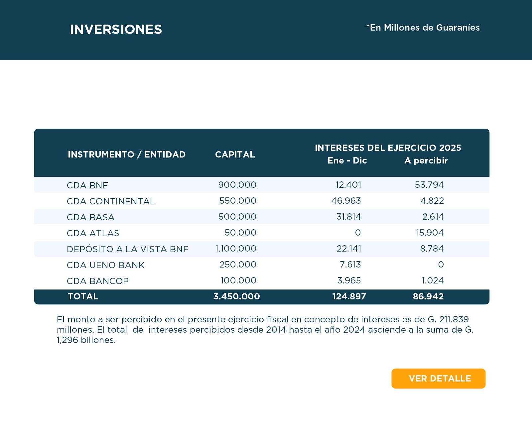Click the CDA UENO BANK entry
This screenshot has width=532, height=435.
click(105, 265)
